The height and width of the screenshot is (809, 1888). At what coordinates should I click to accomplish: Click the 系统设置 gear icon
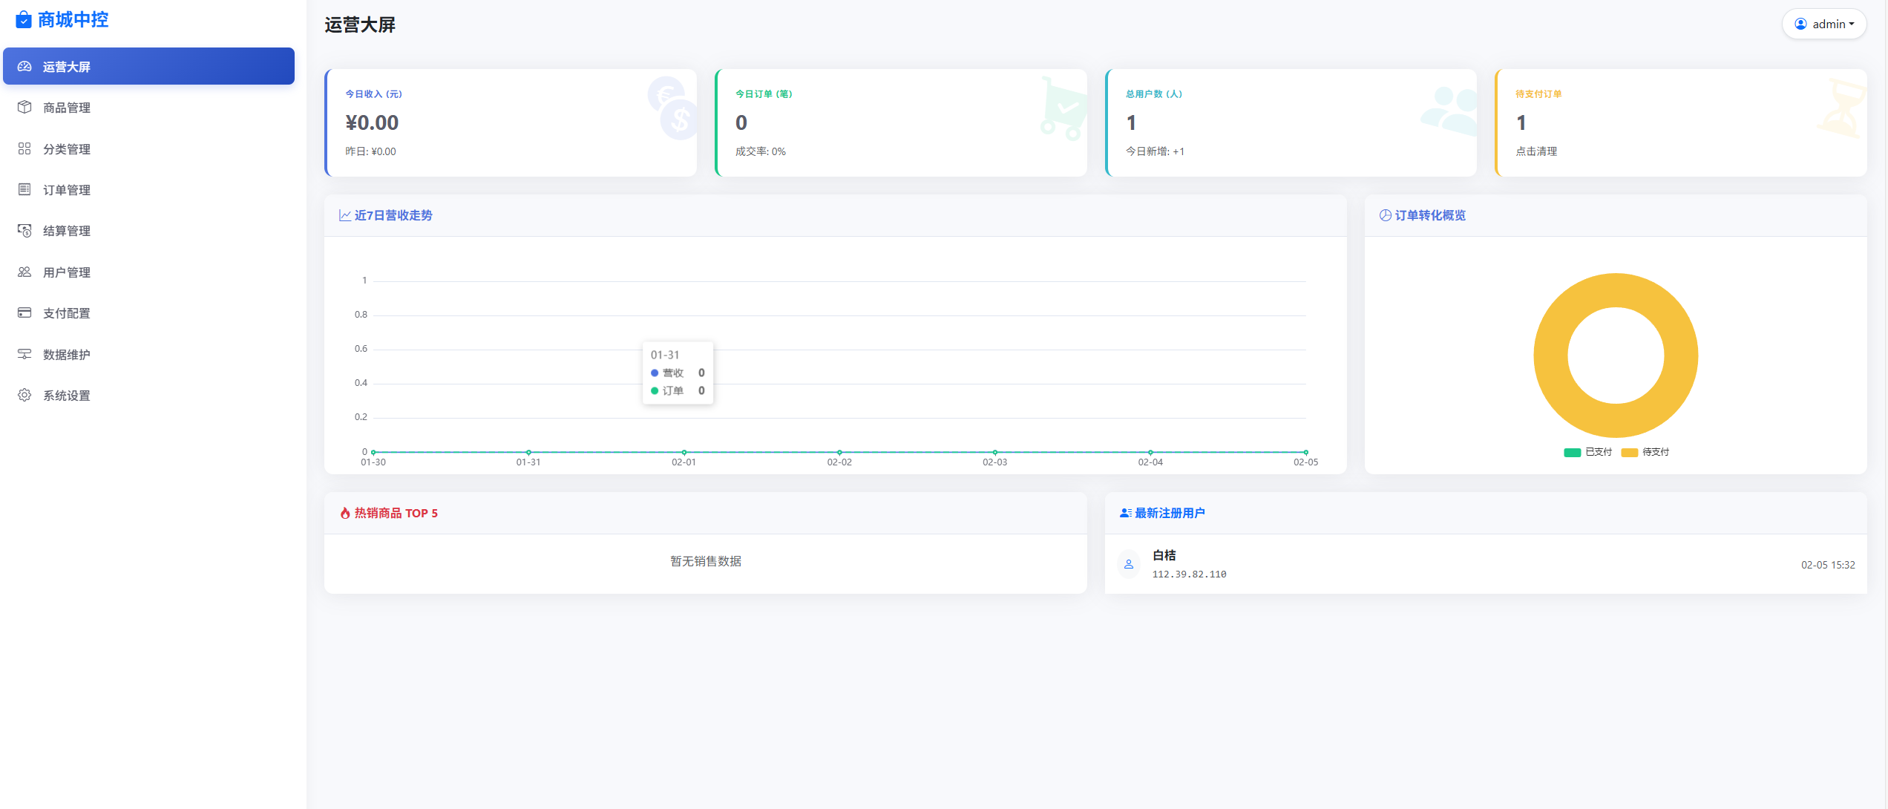(24, 396)
